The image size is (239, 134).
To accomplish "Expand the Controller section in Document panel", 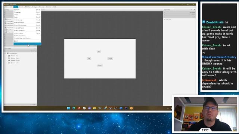I will tap(20, 105).
